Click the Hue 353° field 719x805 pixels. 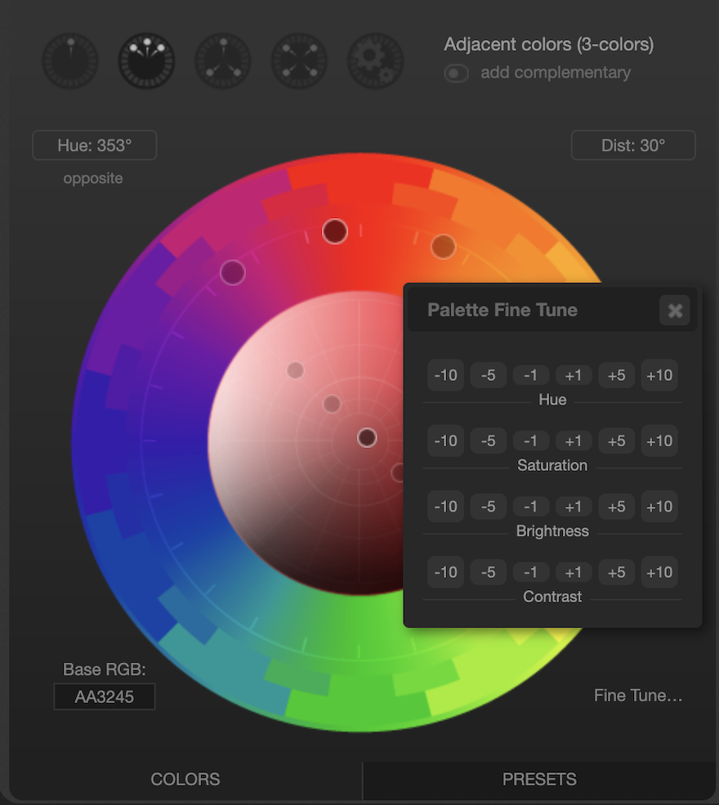click(95, 145)
